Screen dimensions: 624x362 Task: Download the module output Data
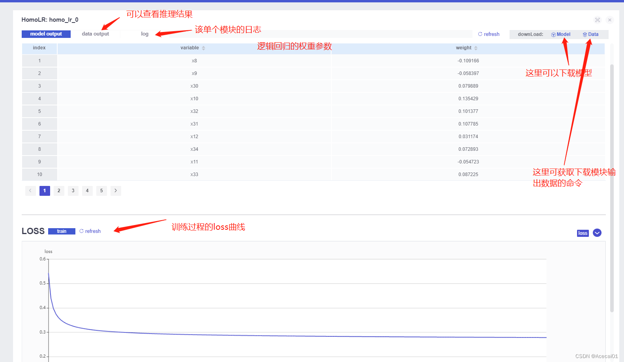[590, 34]
